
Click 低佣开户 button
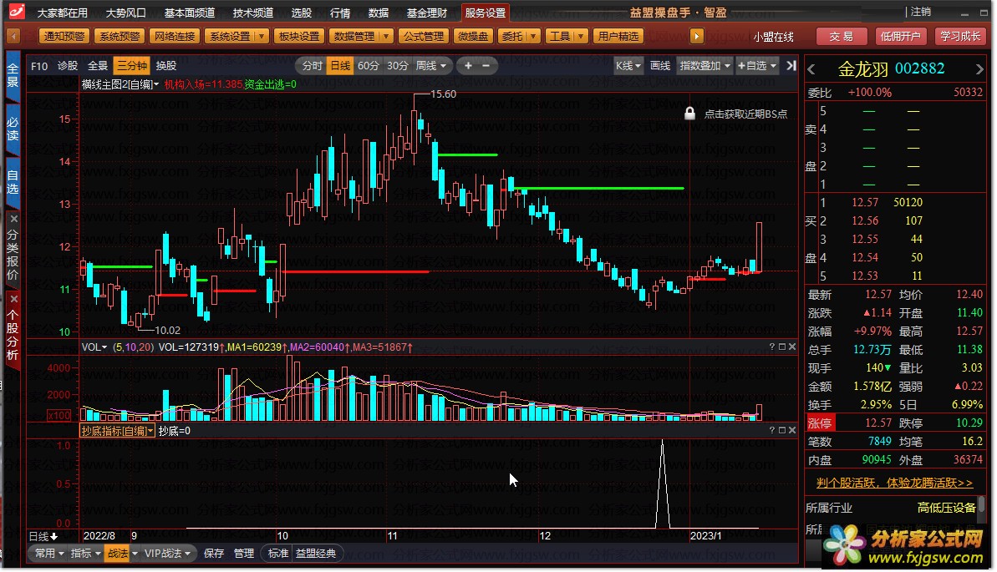point(900,36)
